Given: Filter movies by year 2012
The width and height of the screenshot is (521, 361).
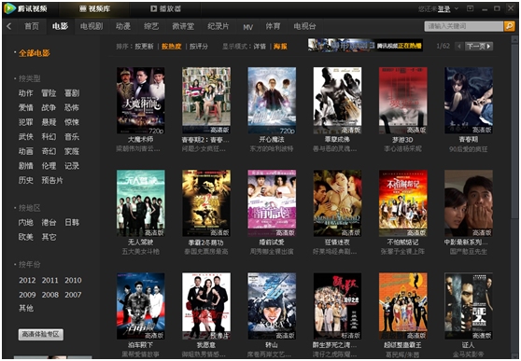Looking at the screenshot, I should click(27, 280).
